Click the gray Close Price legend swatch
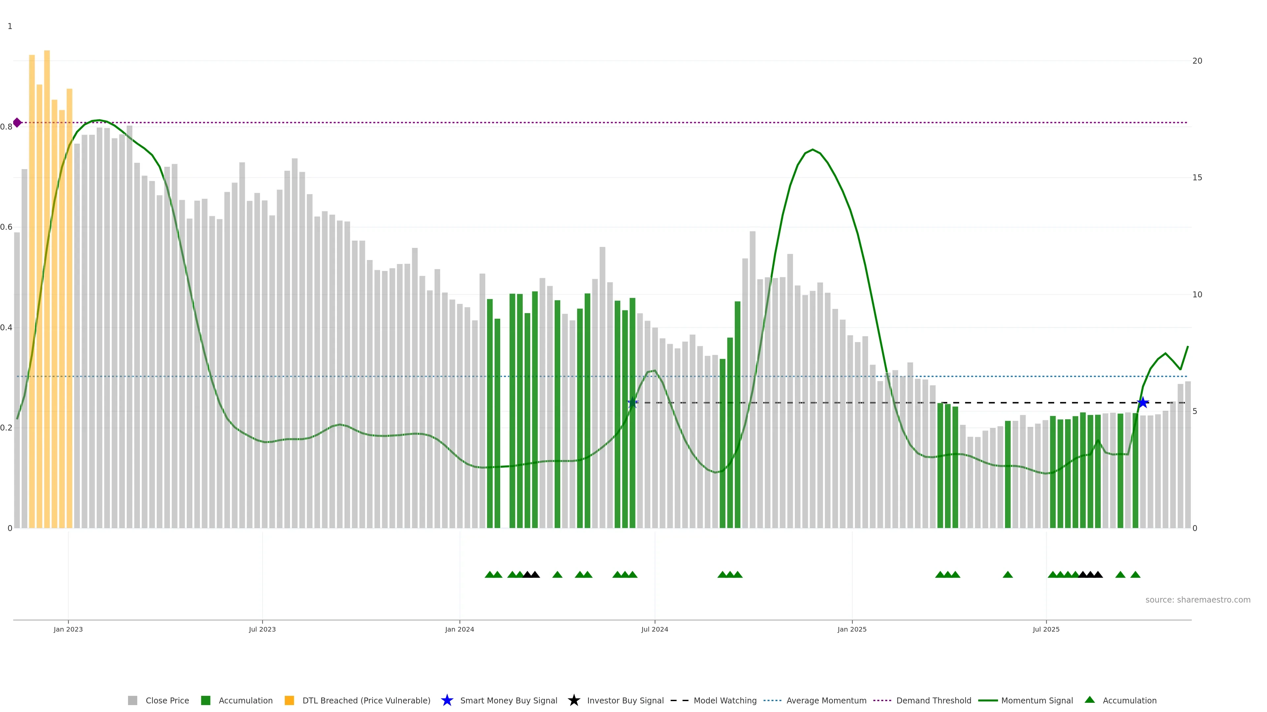This screenshot has width=1267, height=712. tap(132, 701)
